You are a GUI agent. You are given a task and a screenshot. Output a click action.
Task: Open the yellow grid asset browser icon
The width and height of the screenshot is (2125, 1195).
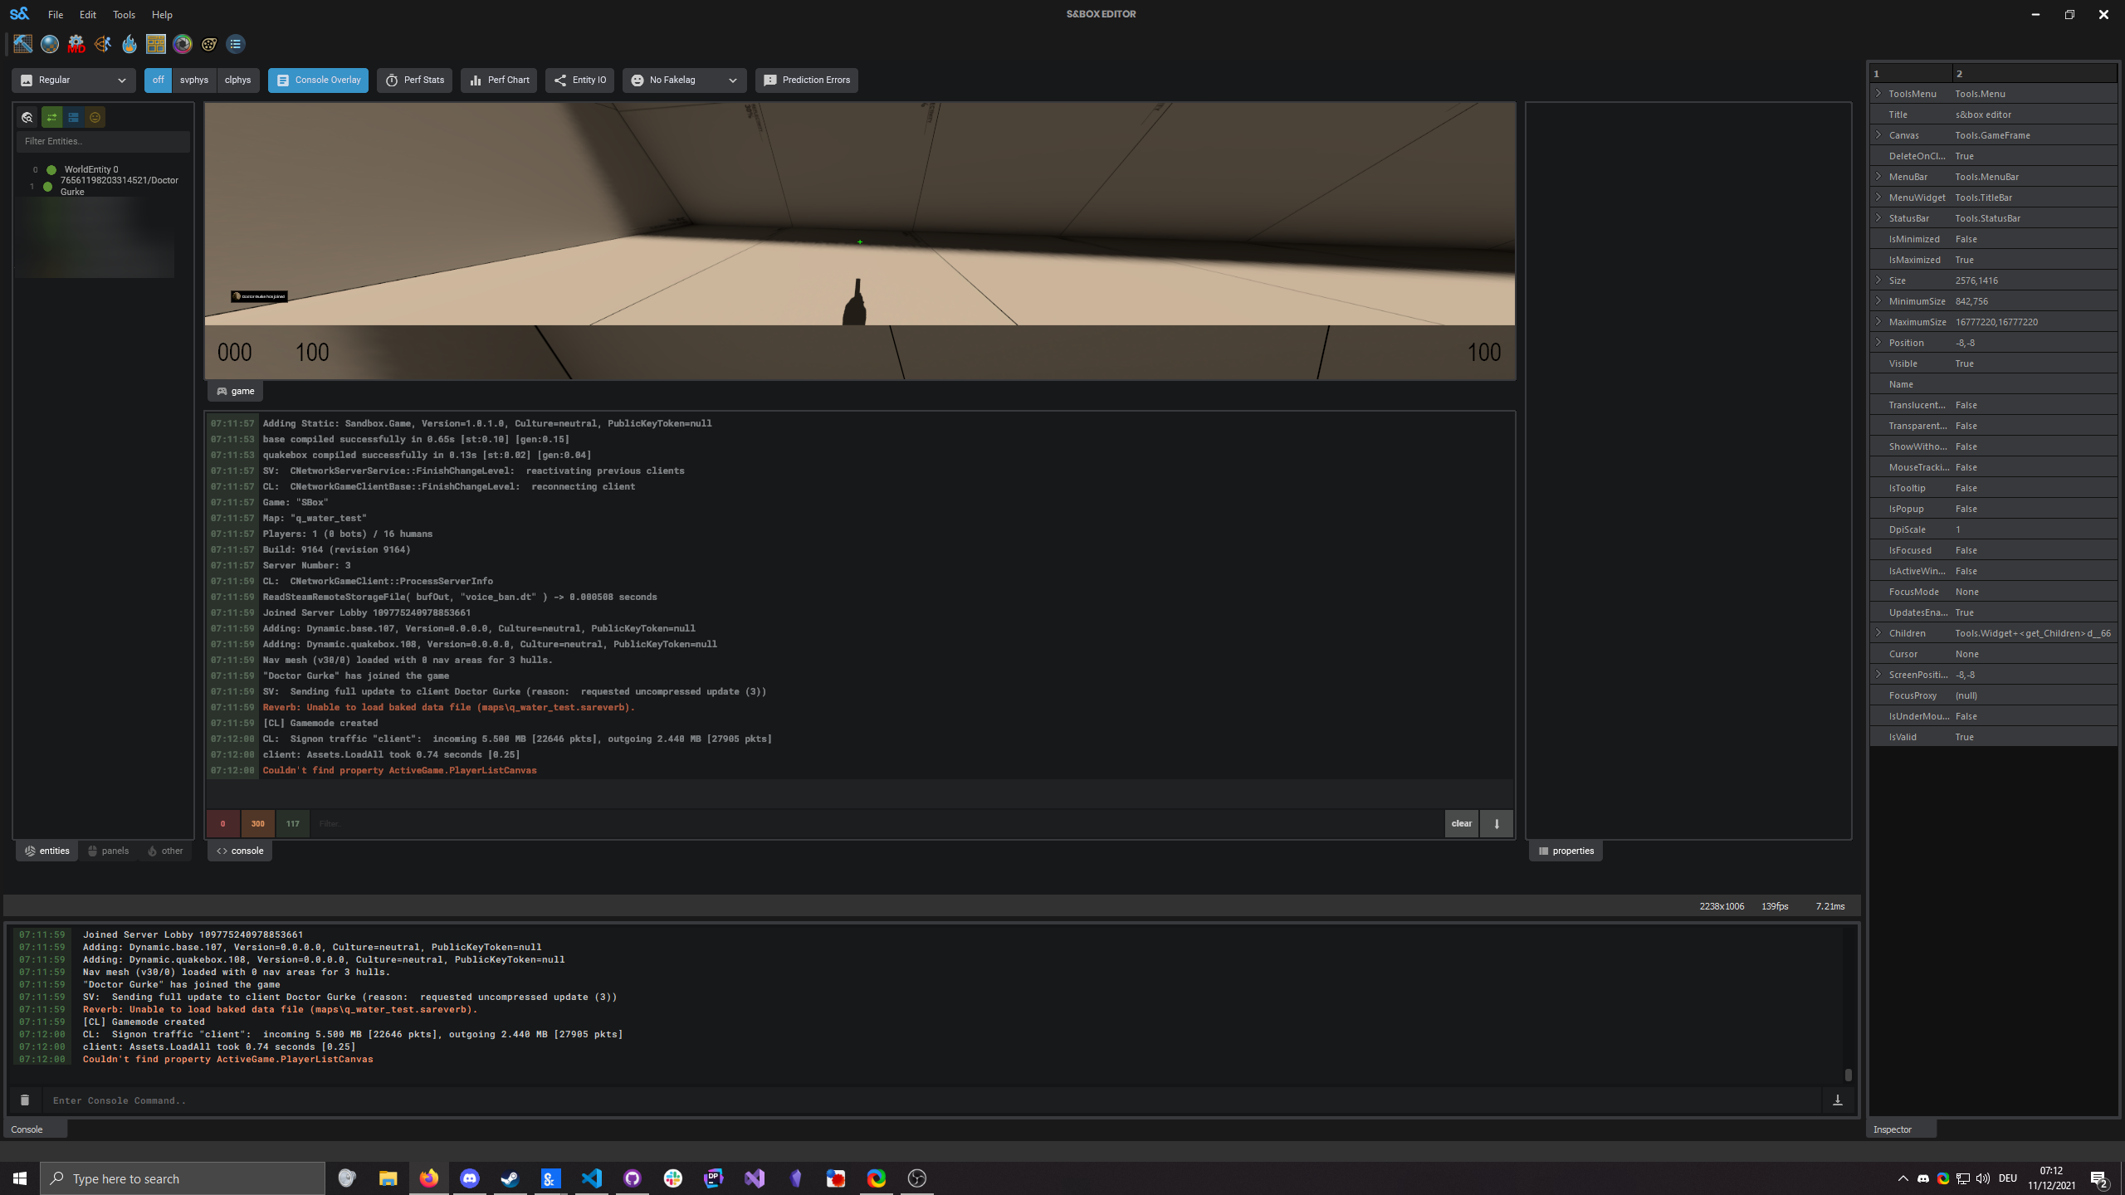156,44
